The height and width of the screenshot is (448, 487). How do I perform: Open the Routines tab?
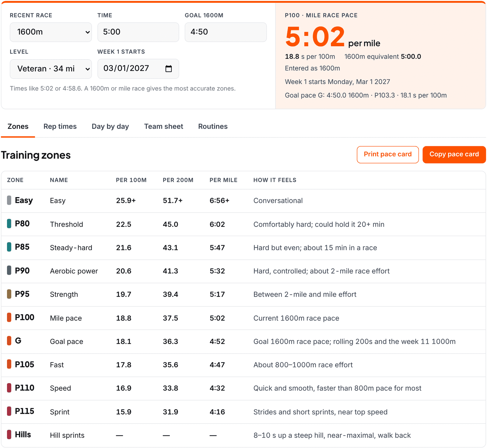(x=213, y=126)
